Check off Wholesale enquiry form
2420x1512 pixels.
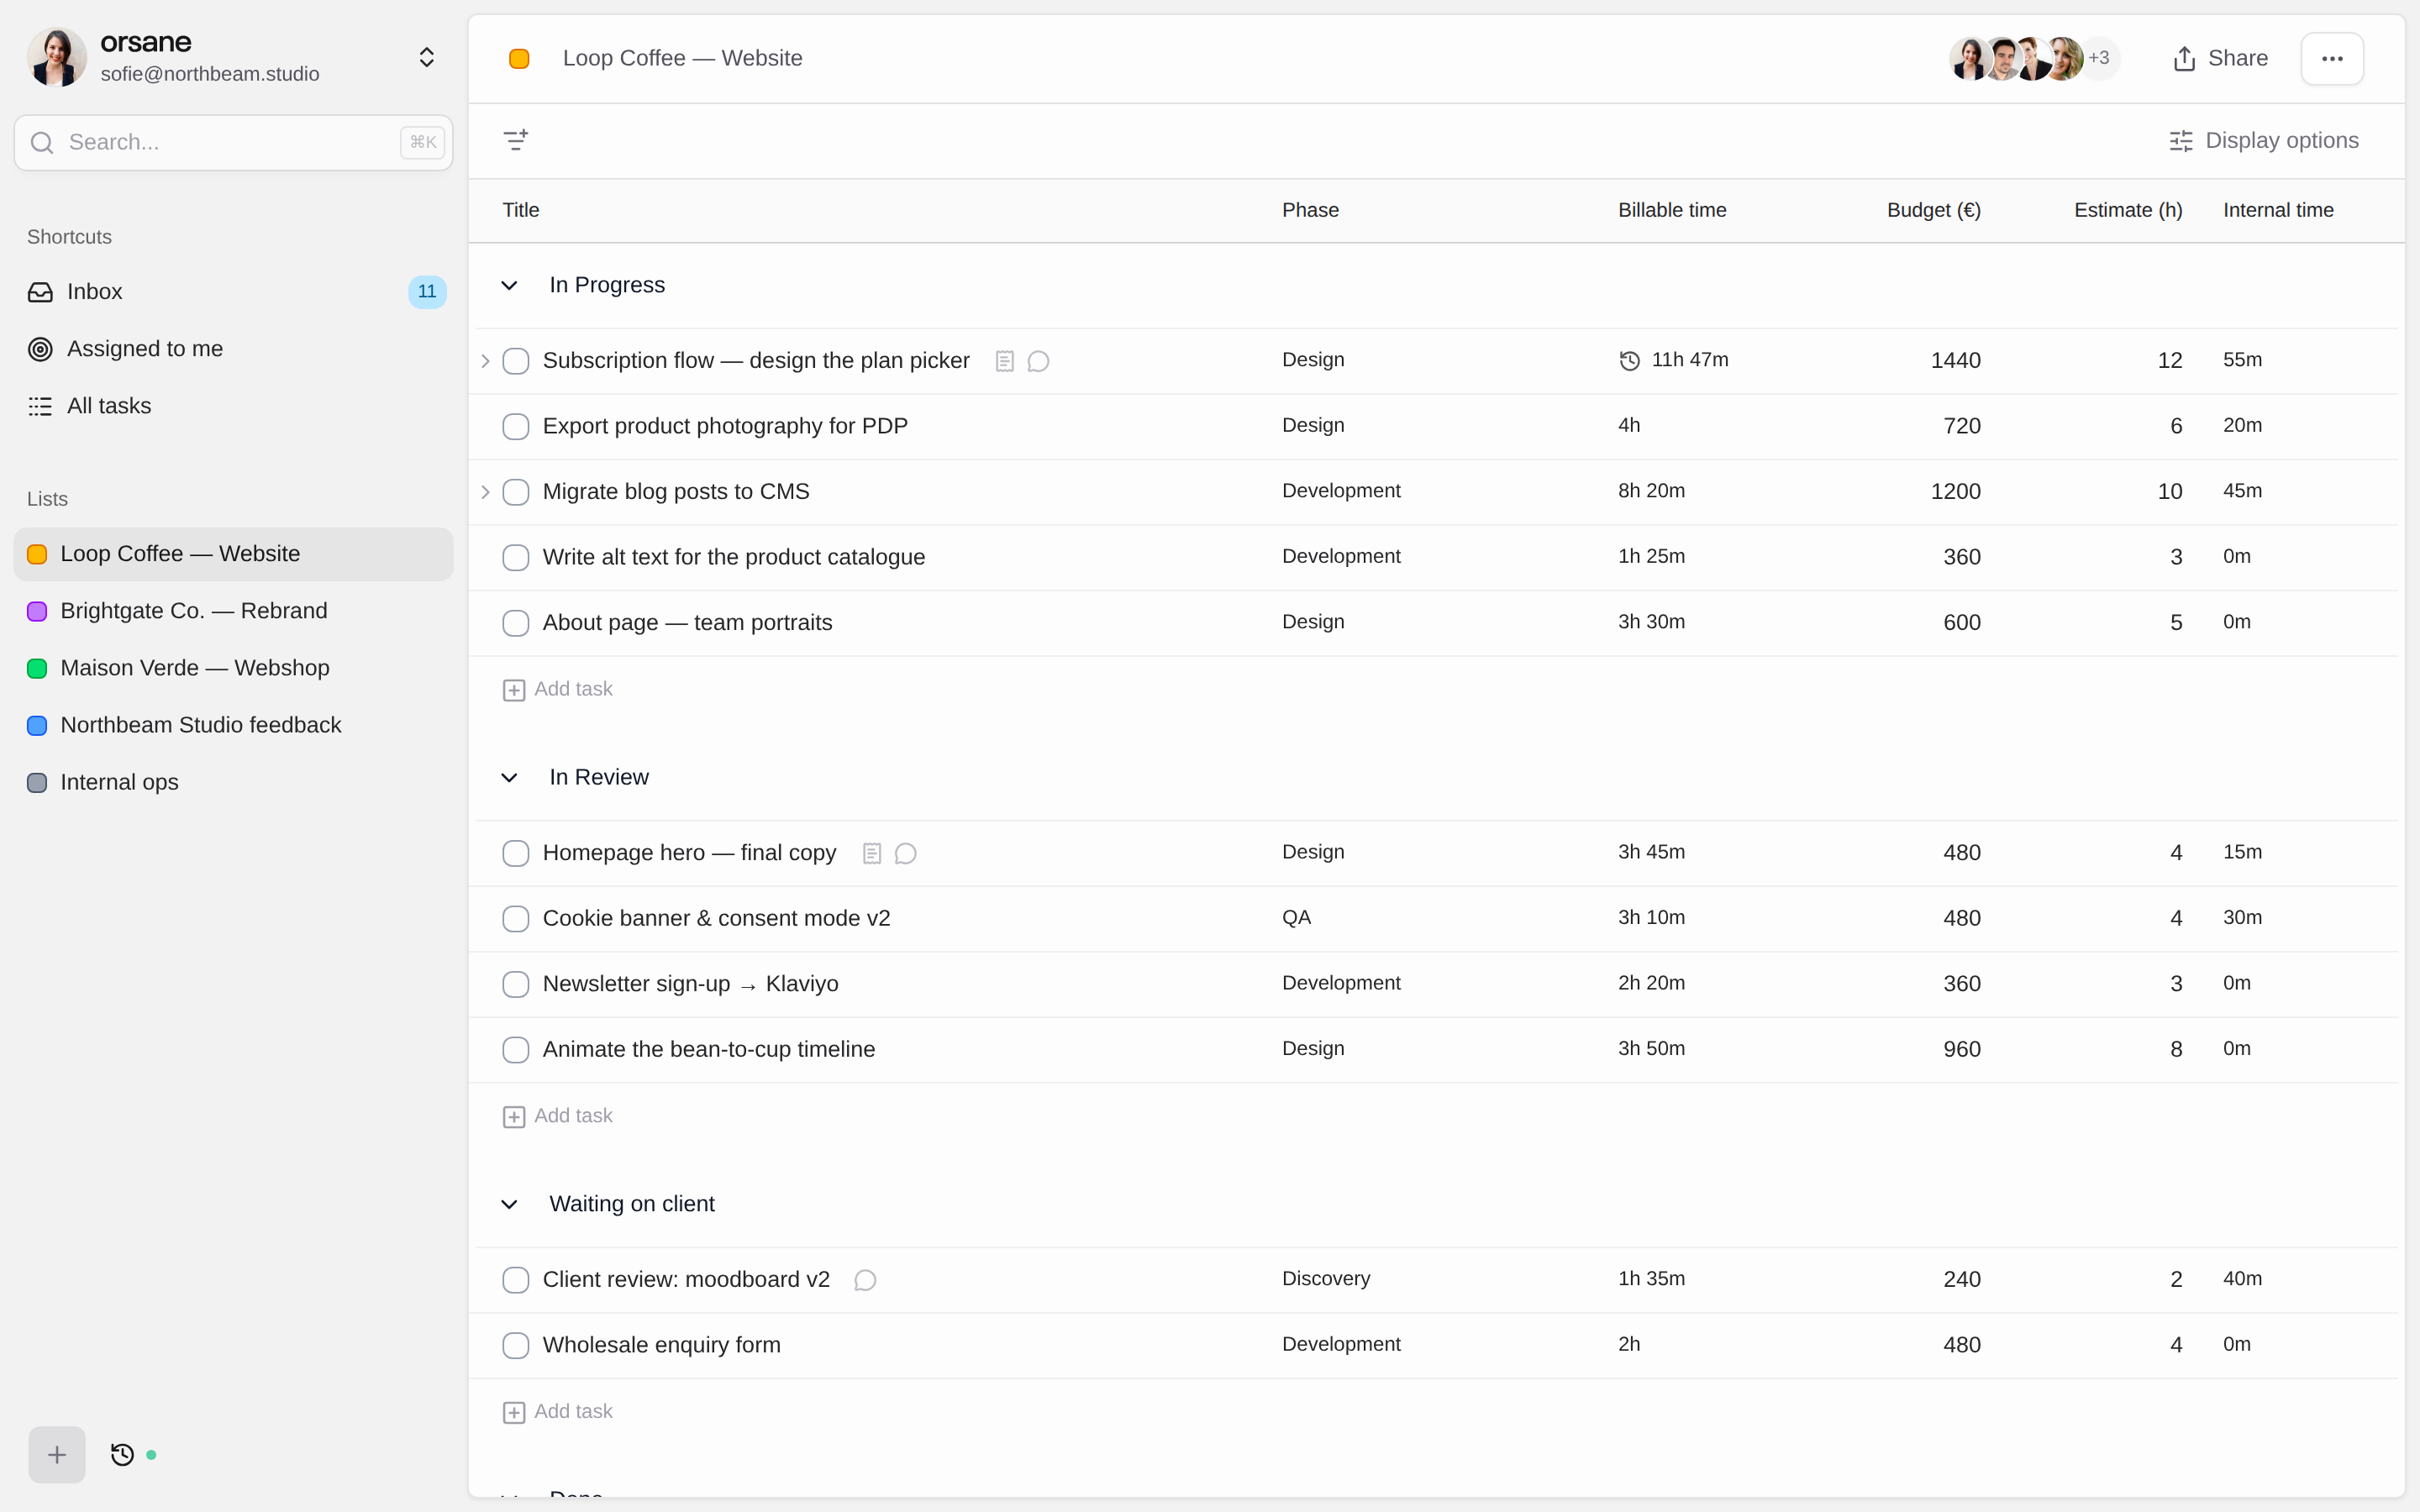tap(516, 1345)
